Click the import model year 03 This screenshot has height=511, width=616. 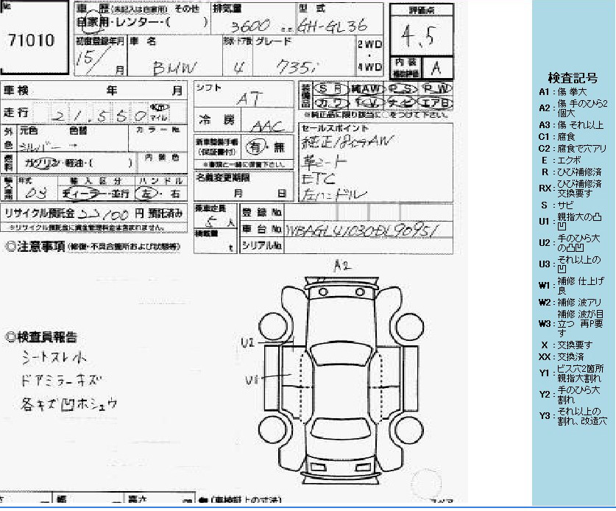(x=37, y=194)
